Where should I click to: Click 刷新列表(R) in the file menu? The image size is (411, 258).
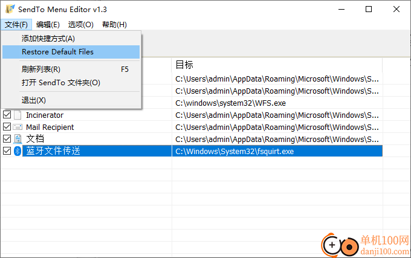pyautogui.click(x=71, y=69)
